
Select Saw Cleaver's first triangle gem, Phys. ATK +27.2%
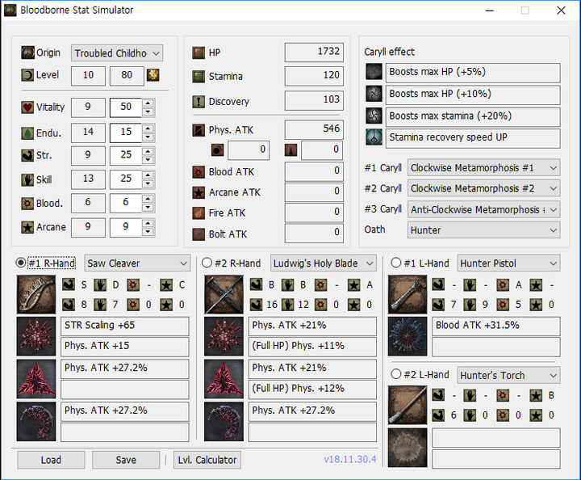pyautogui.click(x=36, y=379)
